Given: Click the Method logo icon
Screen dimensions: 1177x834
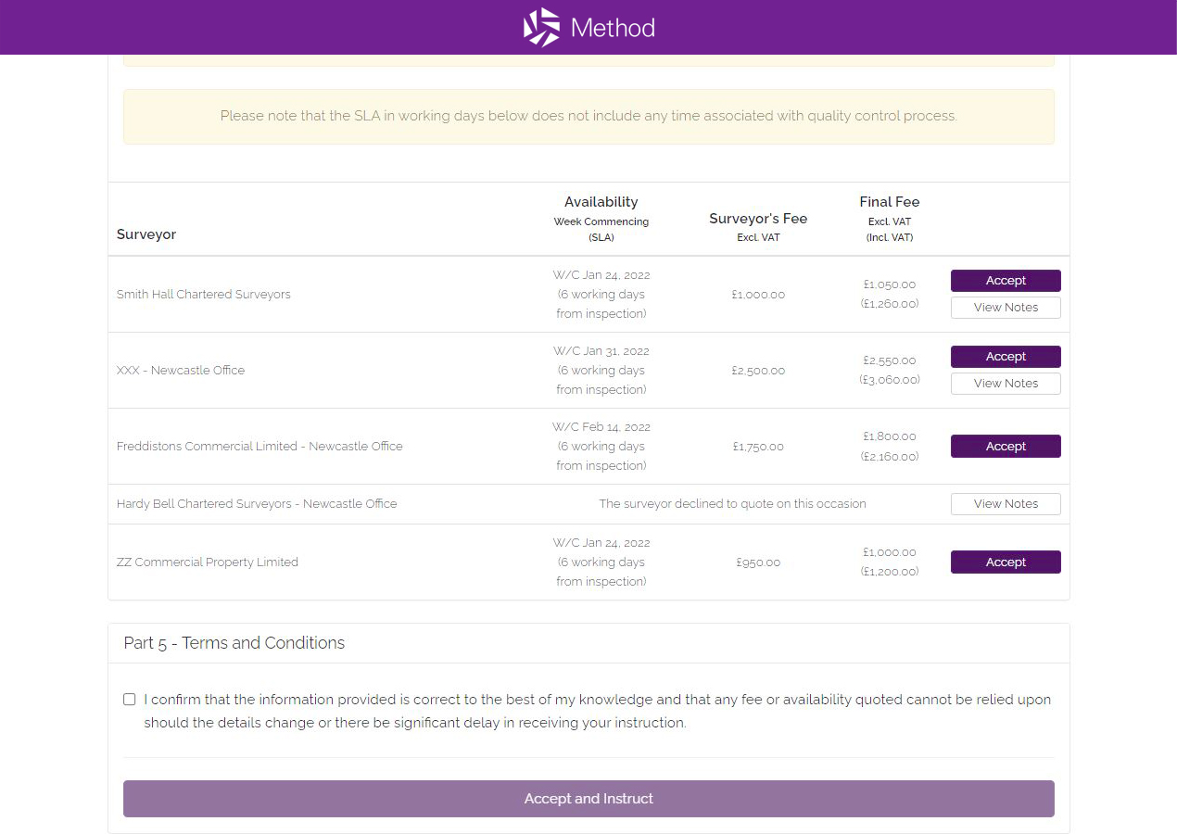Looking at the screenshot, I should 541,28.
